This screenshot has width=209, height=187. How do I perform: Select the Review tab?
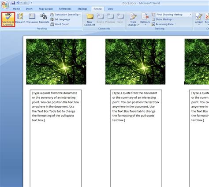(98, 9)
